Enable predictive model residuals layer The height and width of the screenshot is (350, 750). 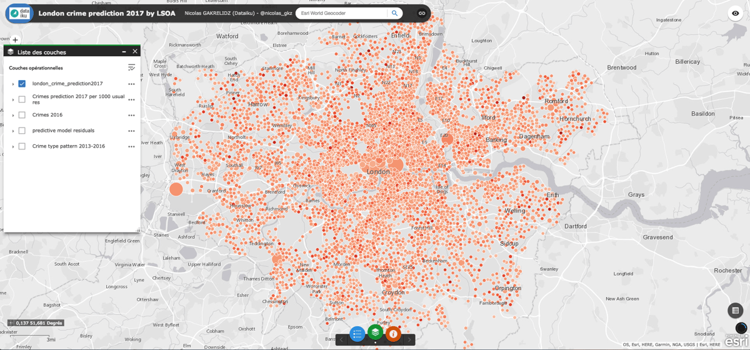pos(22,131)
